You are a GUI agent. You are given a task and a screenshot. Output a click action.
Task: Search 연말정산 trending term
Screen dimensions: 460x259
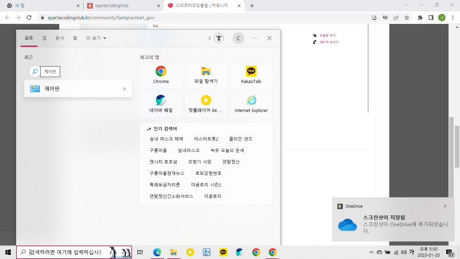[x=231, y=162]
